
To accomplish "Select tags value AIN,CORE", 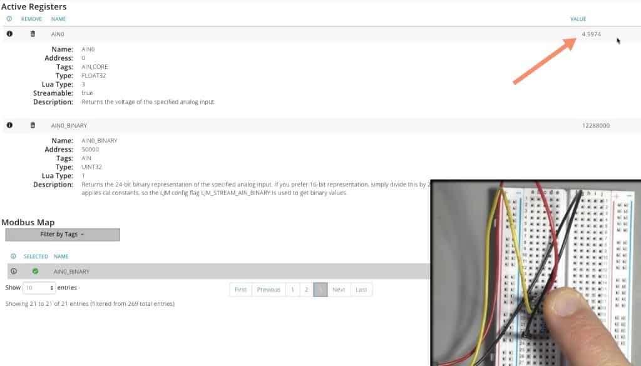I will tap(95, 66).
